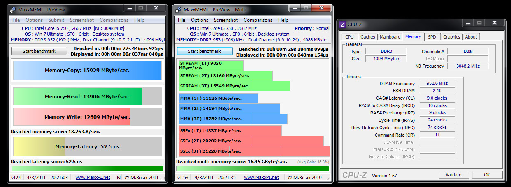The width and height of the screenshot is (511, 187).
Task: Click the MaxxMEMI PreView Multi title bar icon
Action: pos(178,9)
